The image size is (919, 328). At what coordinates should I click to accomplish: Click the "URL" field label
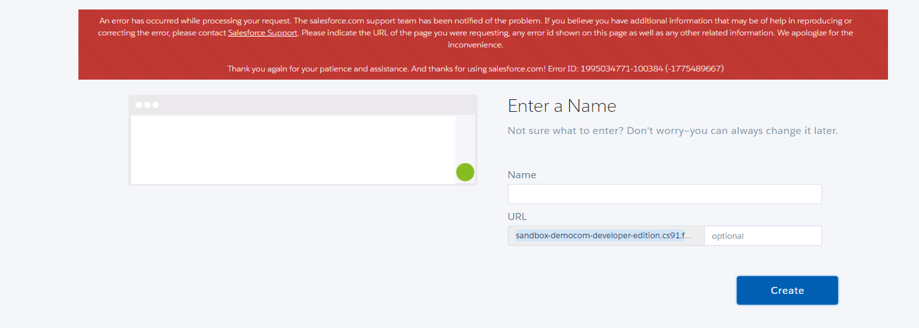pyautogui.click(x=517, y=217)
